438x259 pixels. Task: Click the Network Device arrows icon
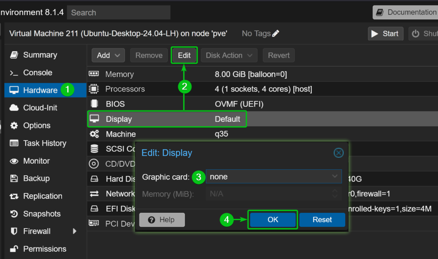[95, 194]
